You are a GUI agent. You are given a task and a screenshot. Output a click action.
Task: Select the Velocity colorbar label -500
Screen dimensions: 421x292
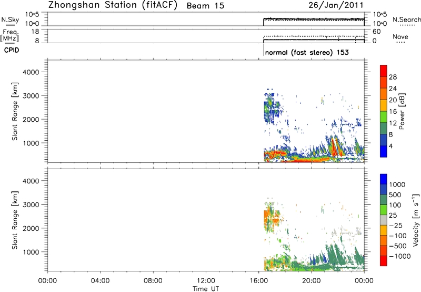click(398, 246)
